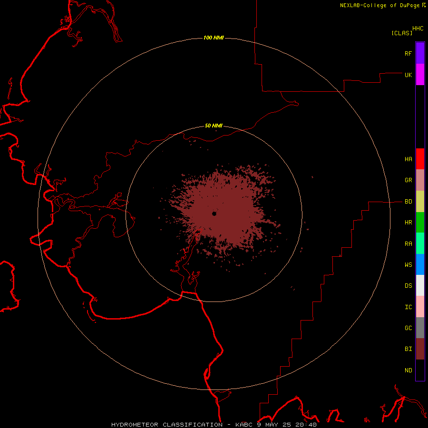Click the HYDROMETEOR CLASSIFICATION title text
Viewport: 428px width, 428px height.
(167, 425)
